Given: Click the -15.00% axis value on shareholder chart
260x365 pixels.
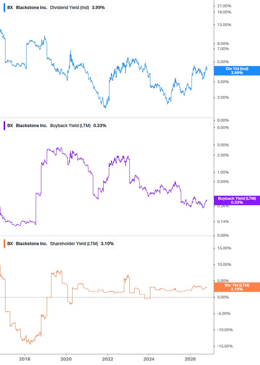Looking at the screenshot, I should coord(225,346).
